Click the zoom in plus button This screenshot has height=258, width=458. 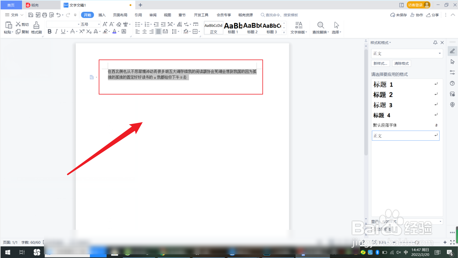tap(445, 242)
